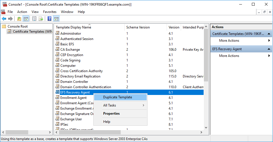273x142 pixels.
Task: Open More Actions arrow under Certificate Templates
Action: tap(269, 41)
